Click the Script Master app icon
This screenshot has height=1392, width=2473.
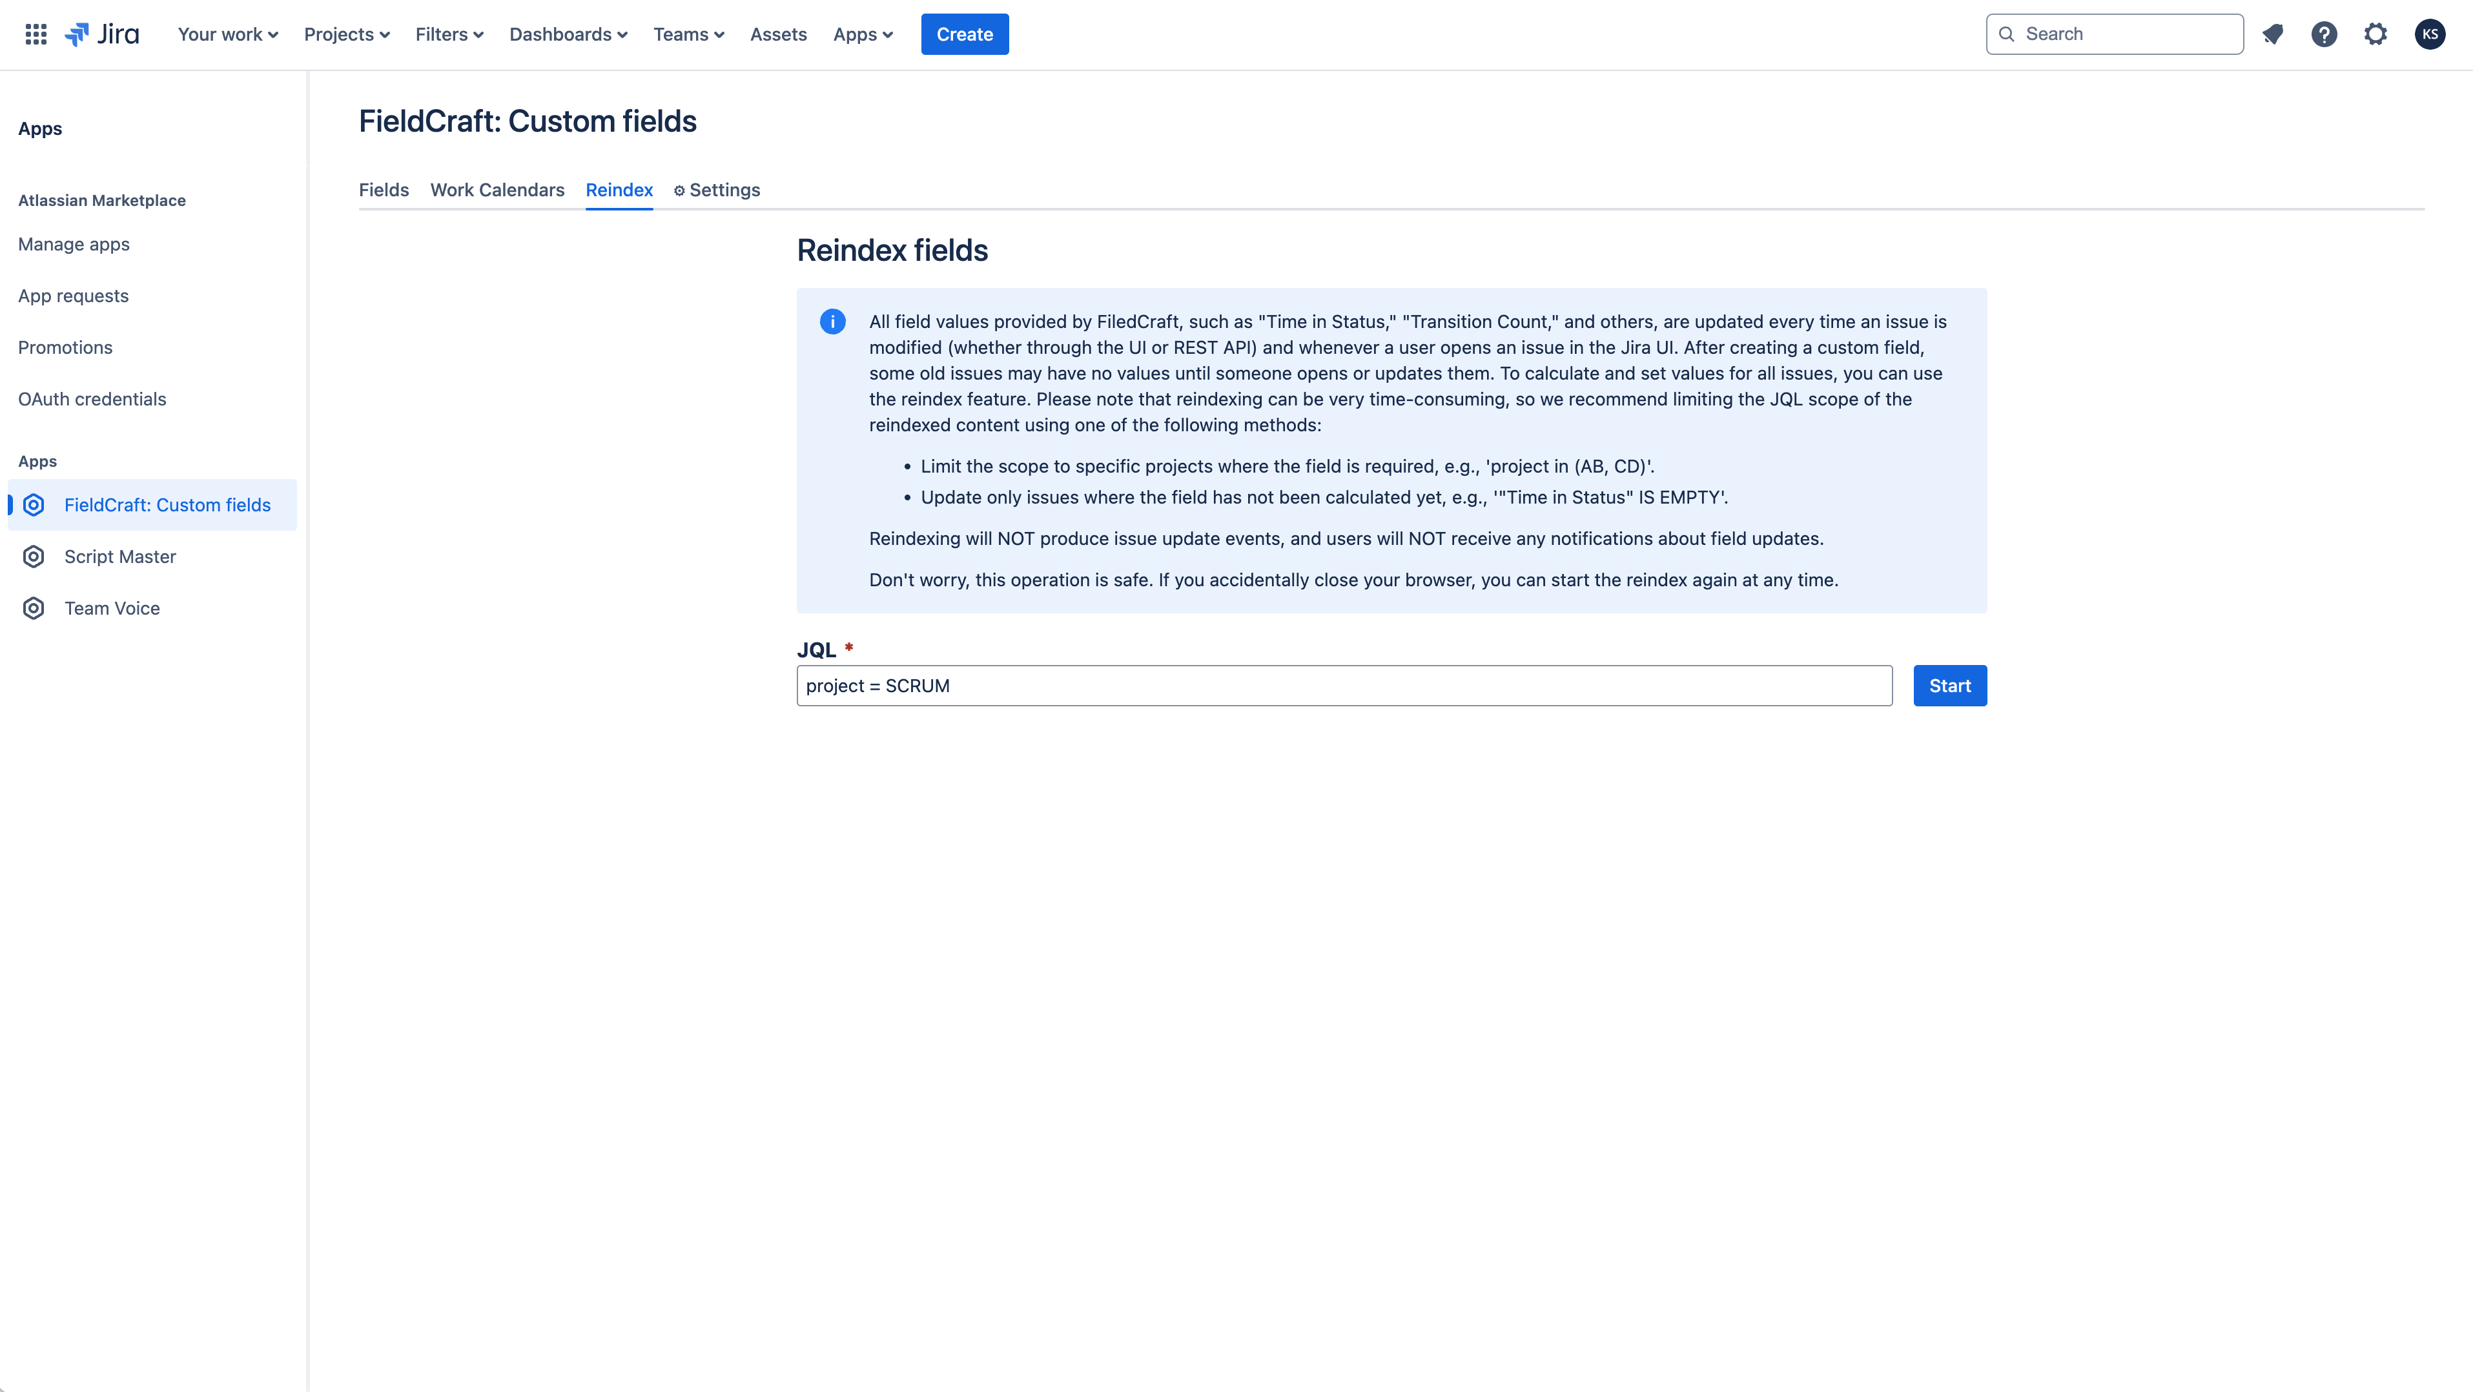(34, 557)
